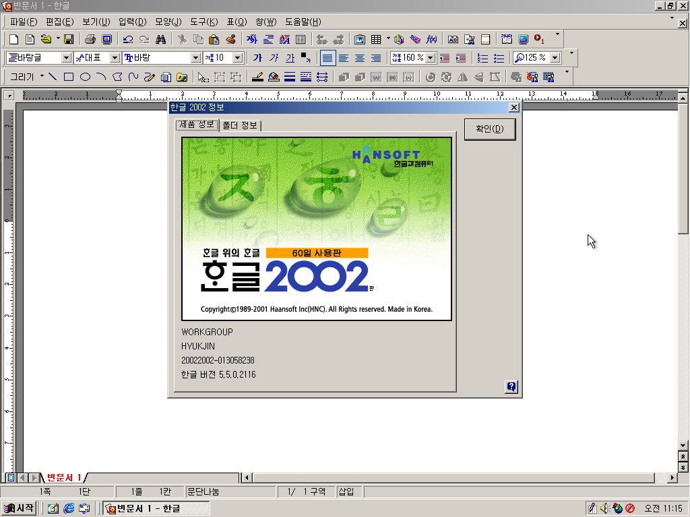The width and height of the screenshot is (690, 517).
Task: Create a new blank document icon
Action: 13,40
